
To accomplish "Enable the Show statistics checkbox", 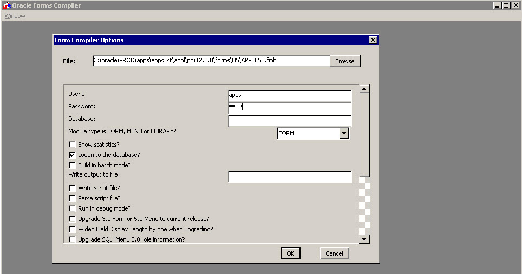I will coord(72,145).
